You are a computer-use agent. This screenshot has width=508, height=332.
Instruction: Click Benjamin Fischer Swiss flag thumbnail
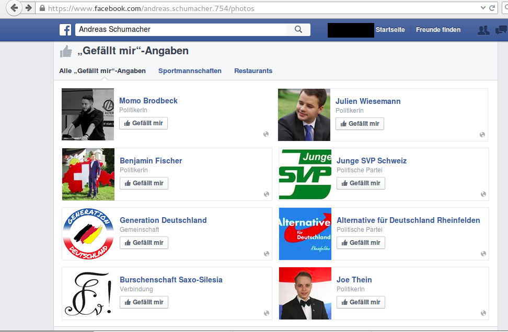coord(88,174)
